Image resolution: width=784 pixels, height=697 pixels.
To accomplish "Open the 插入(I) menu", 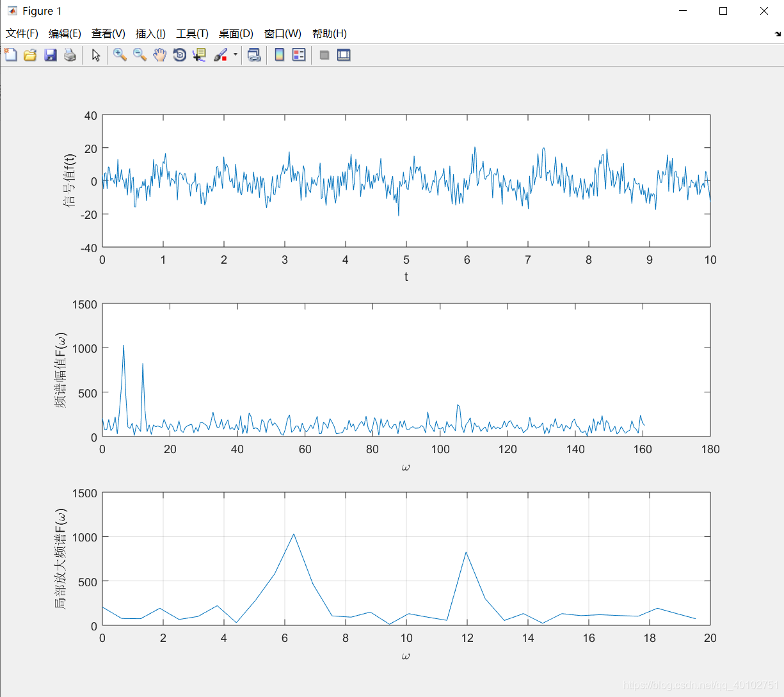I will coord(150,33).
